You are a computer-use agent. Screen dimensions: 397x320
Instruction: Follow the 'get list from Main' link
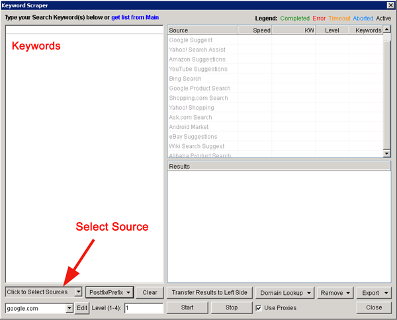135,17
